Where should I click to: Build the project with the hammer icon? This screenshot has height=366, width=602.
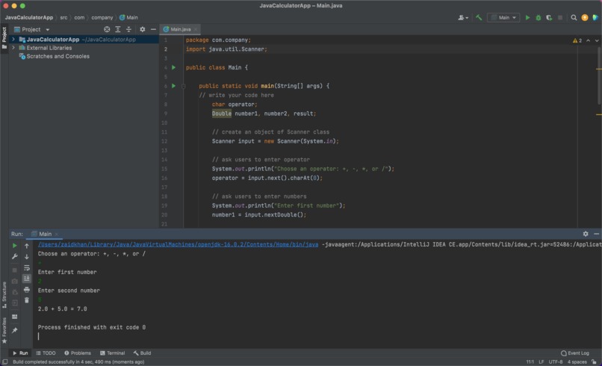(x=479, y=17)
